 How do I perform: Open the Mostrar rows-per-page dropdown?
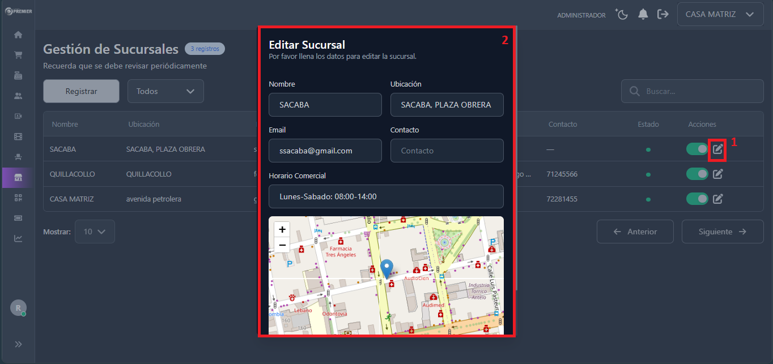[x=95, y=232]
